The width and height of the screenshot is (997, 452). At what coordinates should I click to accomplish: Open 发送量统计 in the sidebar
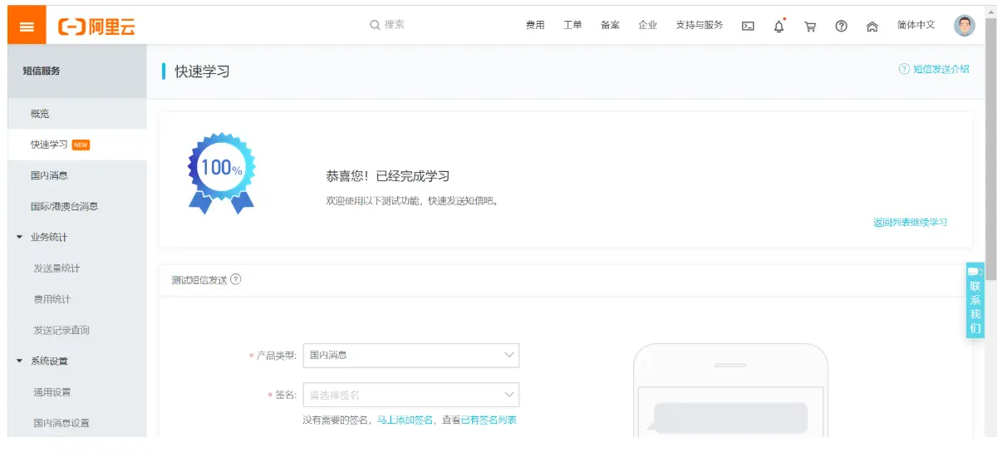coord(77,268)
